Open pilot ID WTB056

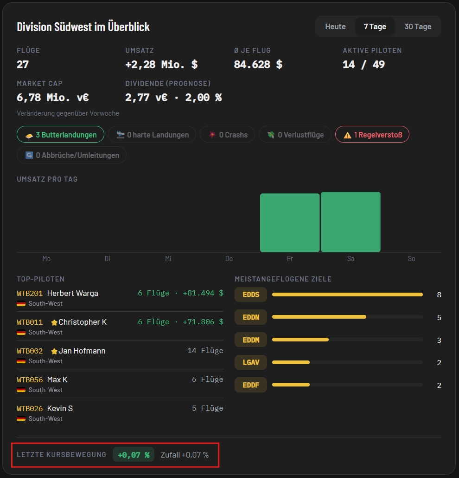[30, 380]
